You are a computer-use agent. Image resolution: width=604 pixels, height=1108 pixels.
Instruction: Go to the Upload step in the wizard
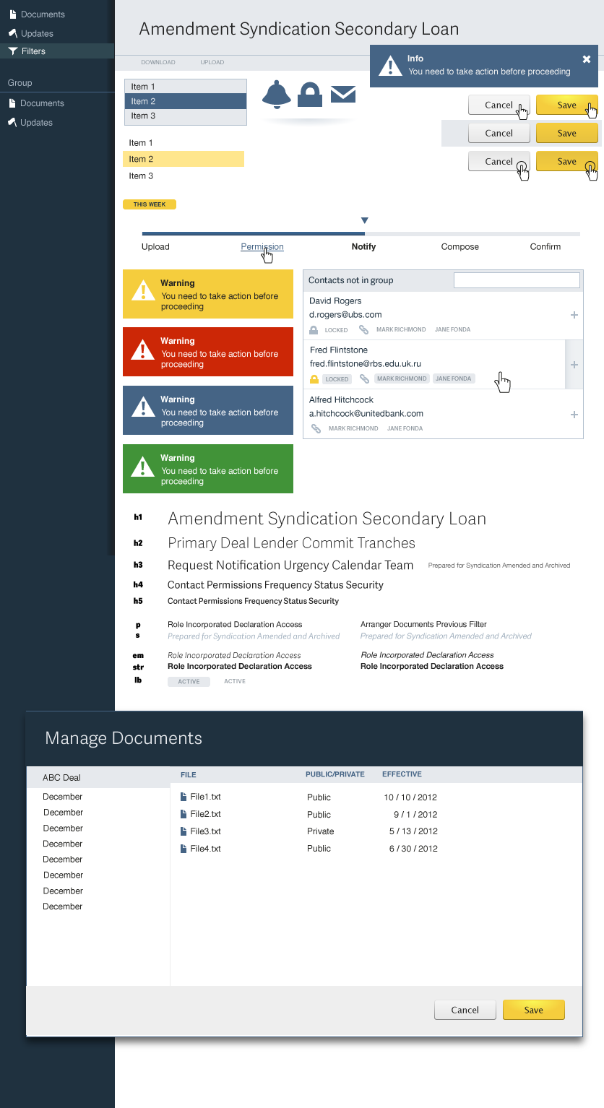tap(155, 247)
